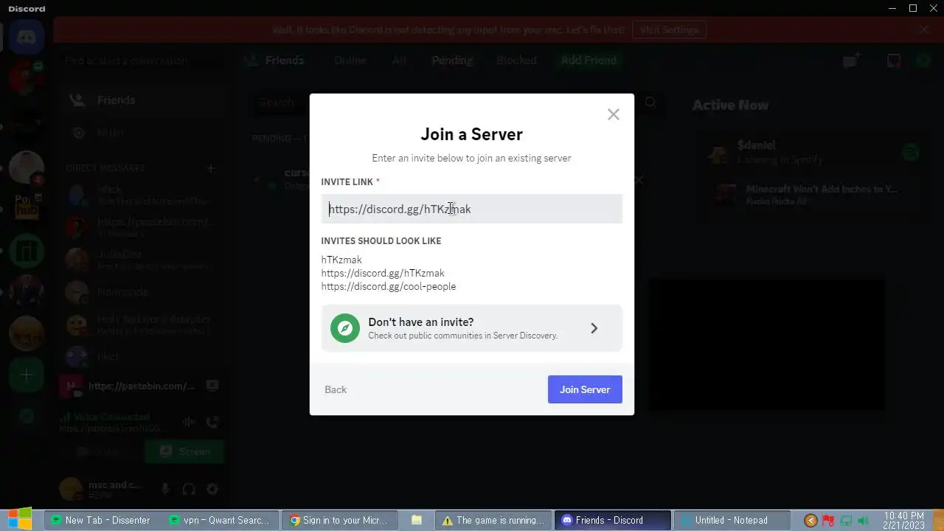Switch to the Online friends tab
Screen dimensions: 944x531
(x=350, y=60)
